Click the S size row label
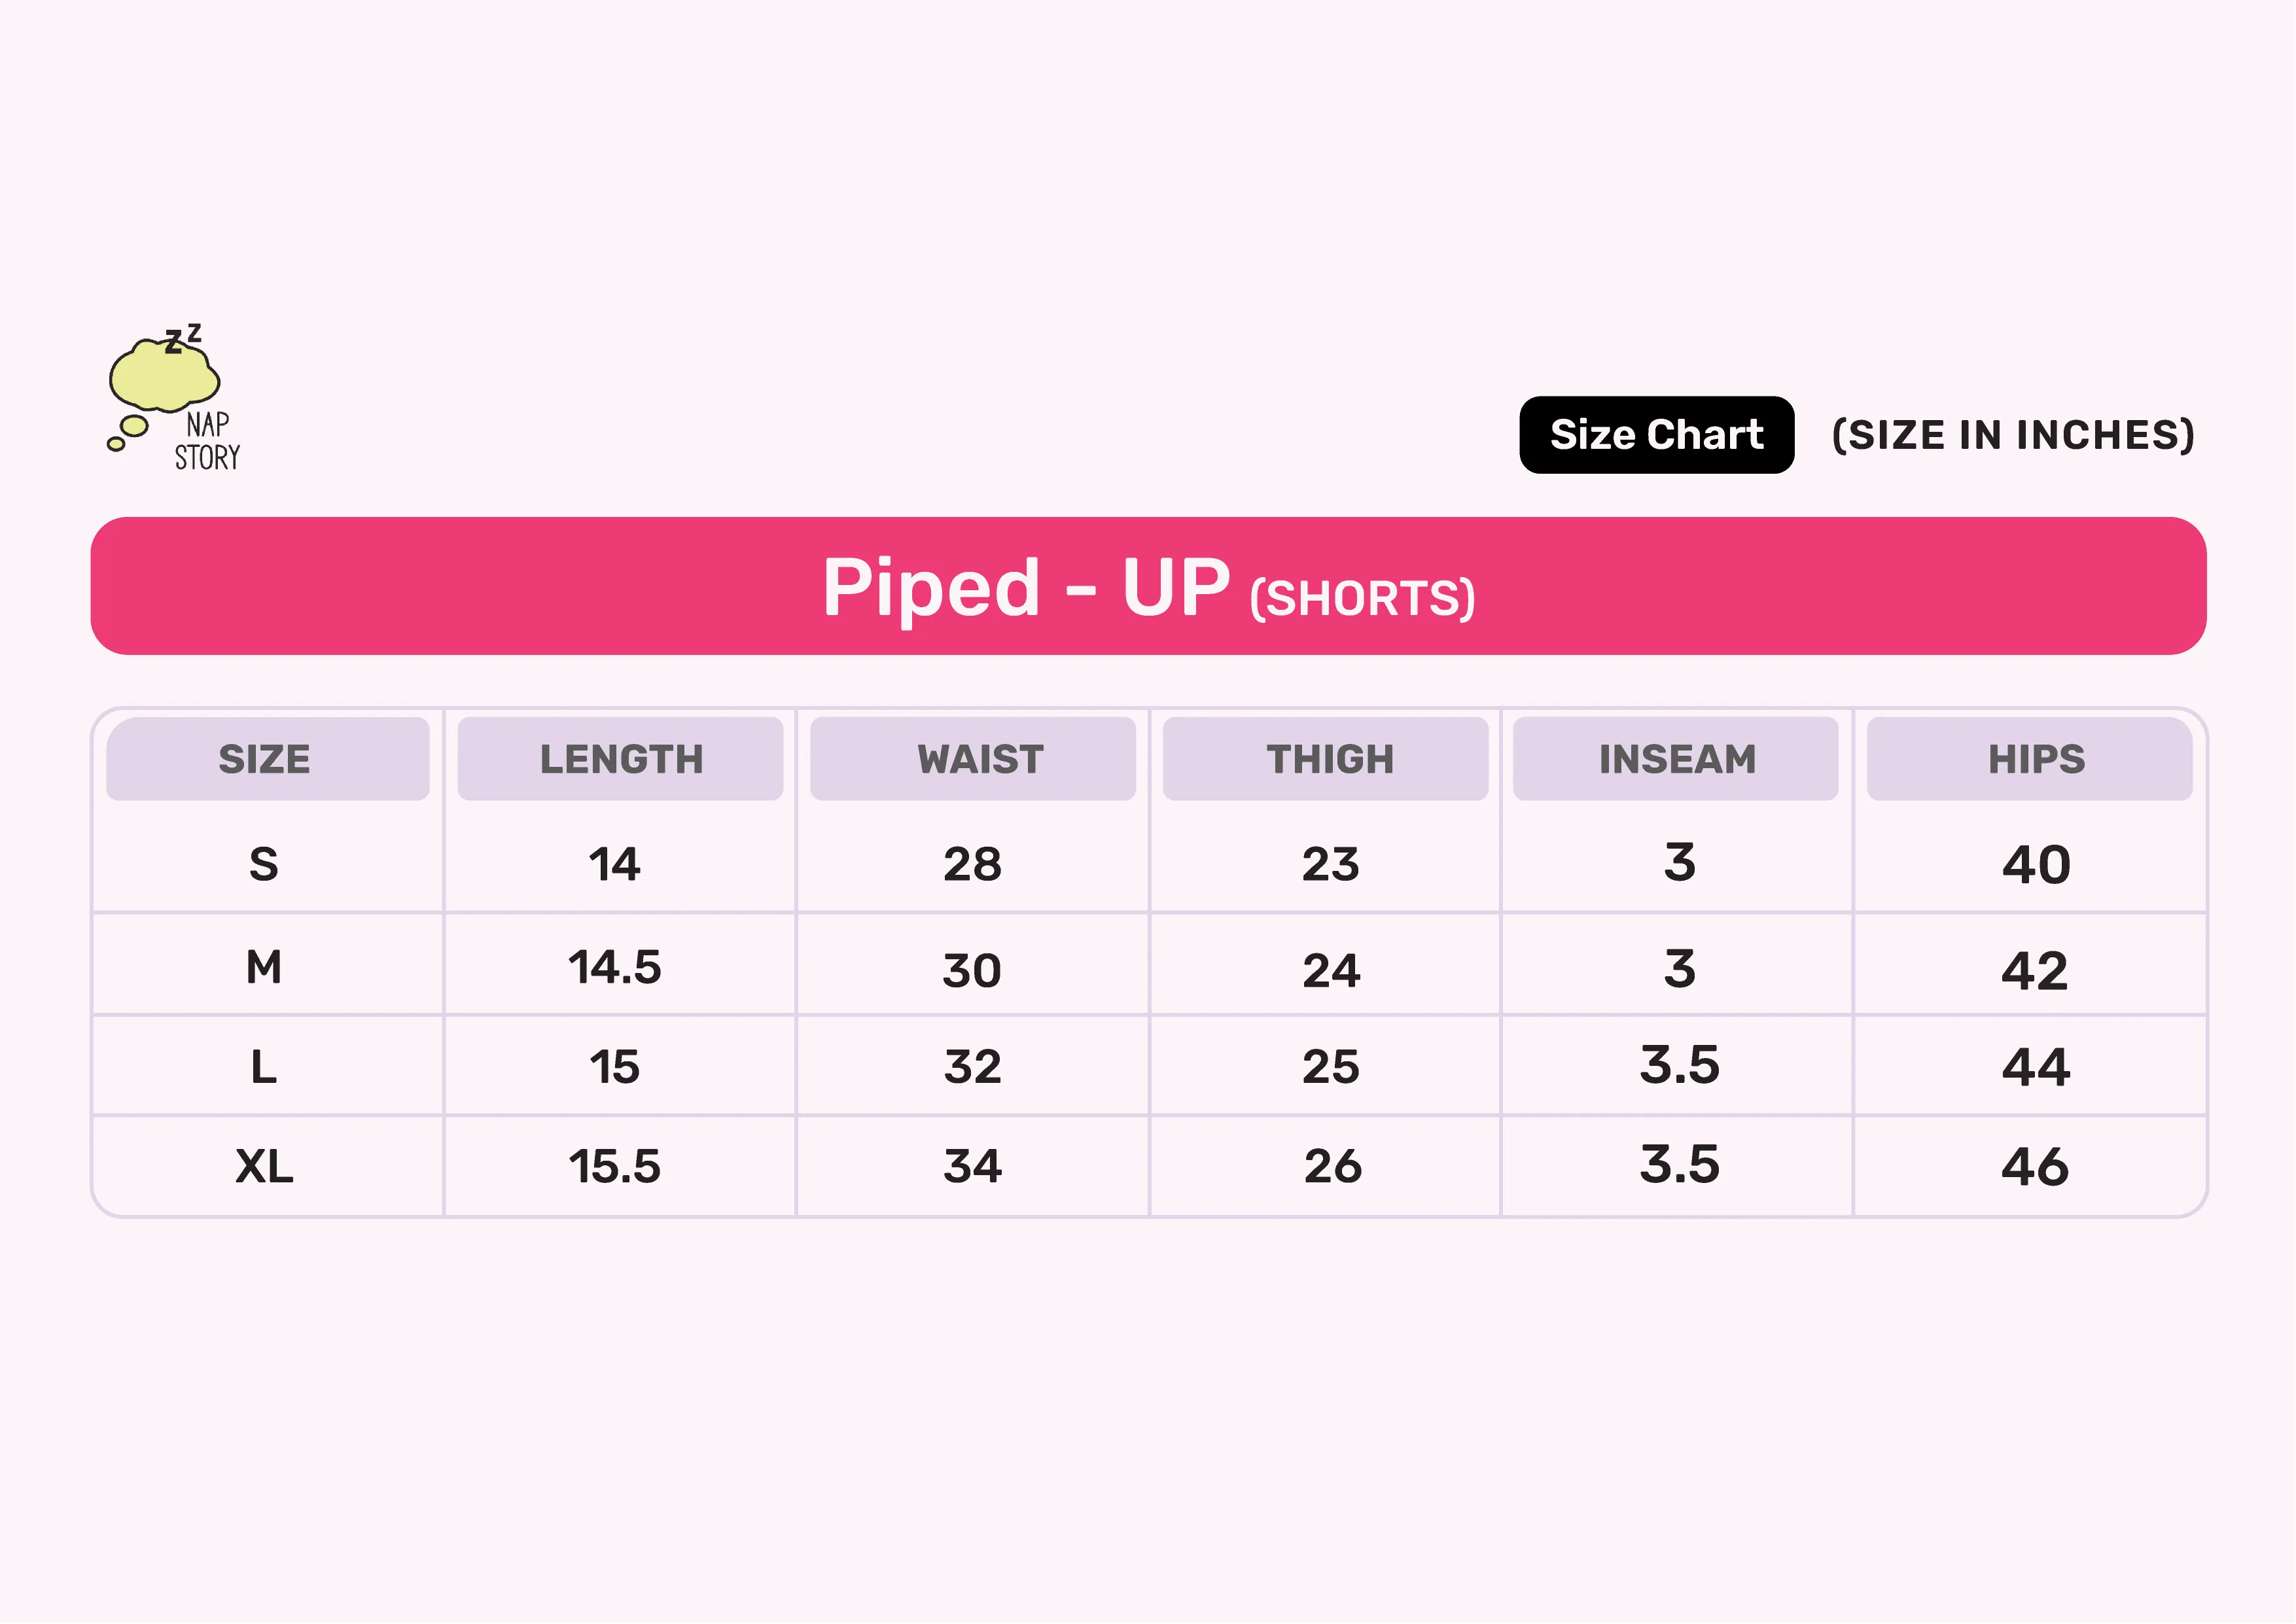2296x1624 pixels. tap(264, 864)
